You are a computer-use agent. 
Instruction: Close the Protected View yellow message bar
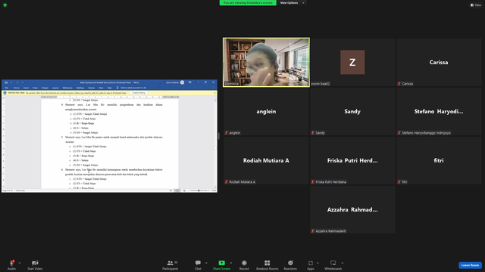(x=214, y=93)
